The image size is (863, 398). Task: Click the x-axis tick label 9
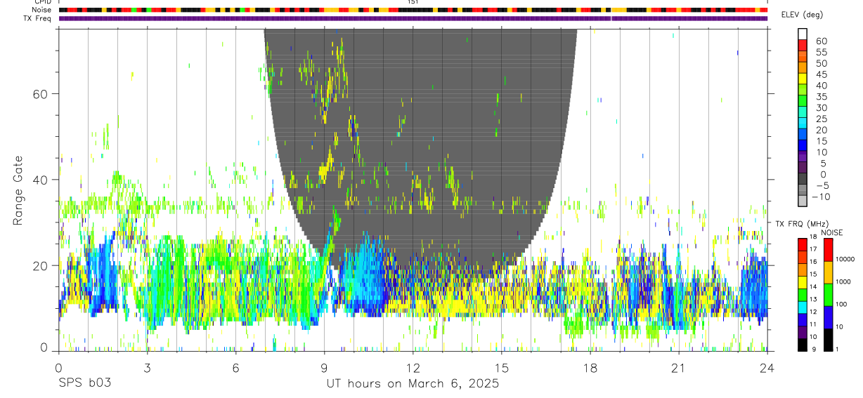pos(324,368)
